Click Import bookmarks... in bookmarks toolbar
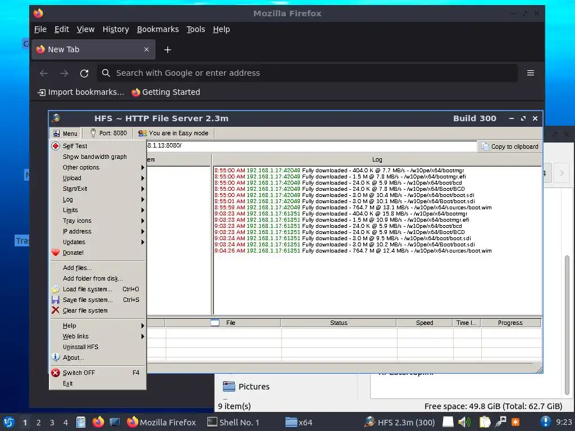Image resolution: width=575 pixels, height=431 pixels. [x=81, y=92]
